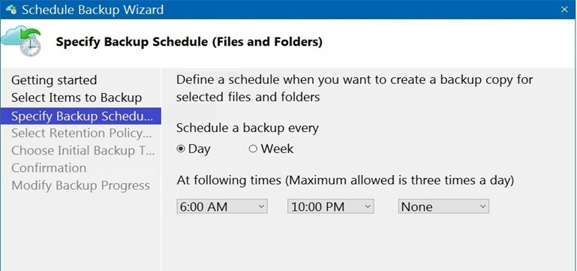Click the Choose Initial Backup Type step

click(83, 151)
